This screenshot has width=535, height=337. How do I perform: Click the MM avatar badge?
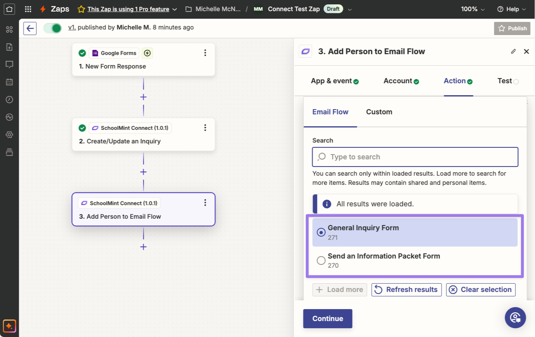pyautogui.click(x=258, y=9)
